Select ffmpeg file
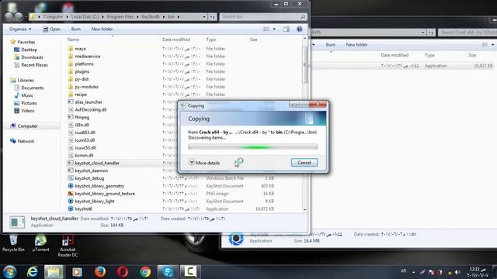Viewport: 497px width, 279px height. [x=82, y=117]
